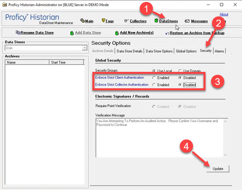Image resolution: width=242 pixels, height=190 pixels.
Task: Click Verification Message scrollbar up arrow
Action: [x=225, y=121]
